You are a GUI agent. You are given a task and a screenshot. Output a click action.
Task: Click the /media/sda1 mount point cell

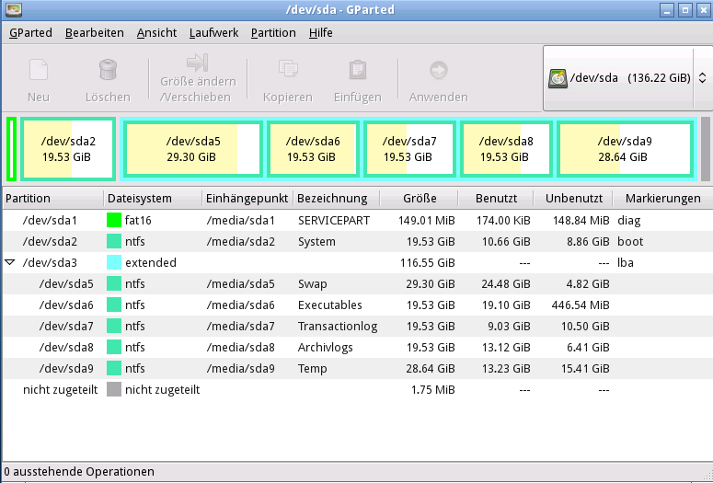coord(240,220)
